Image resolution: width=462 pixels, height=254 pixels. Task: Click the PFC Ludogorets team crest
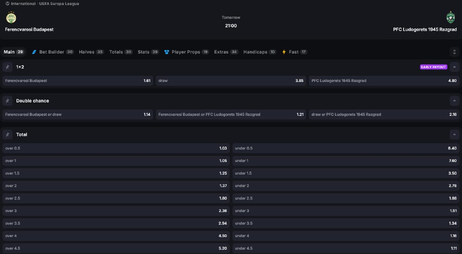(x=450, y=18)
